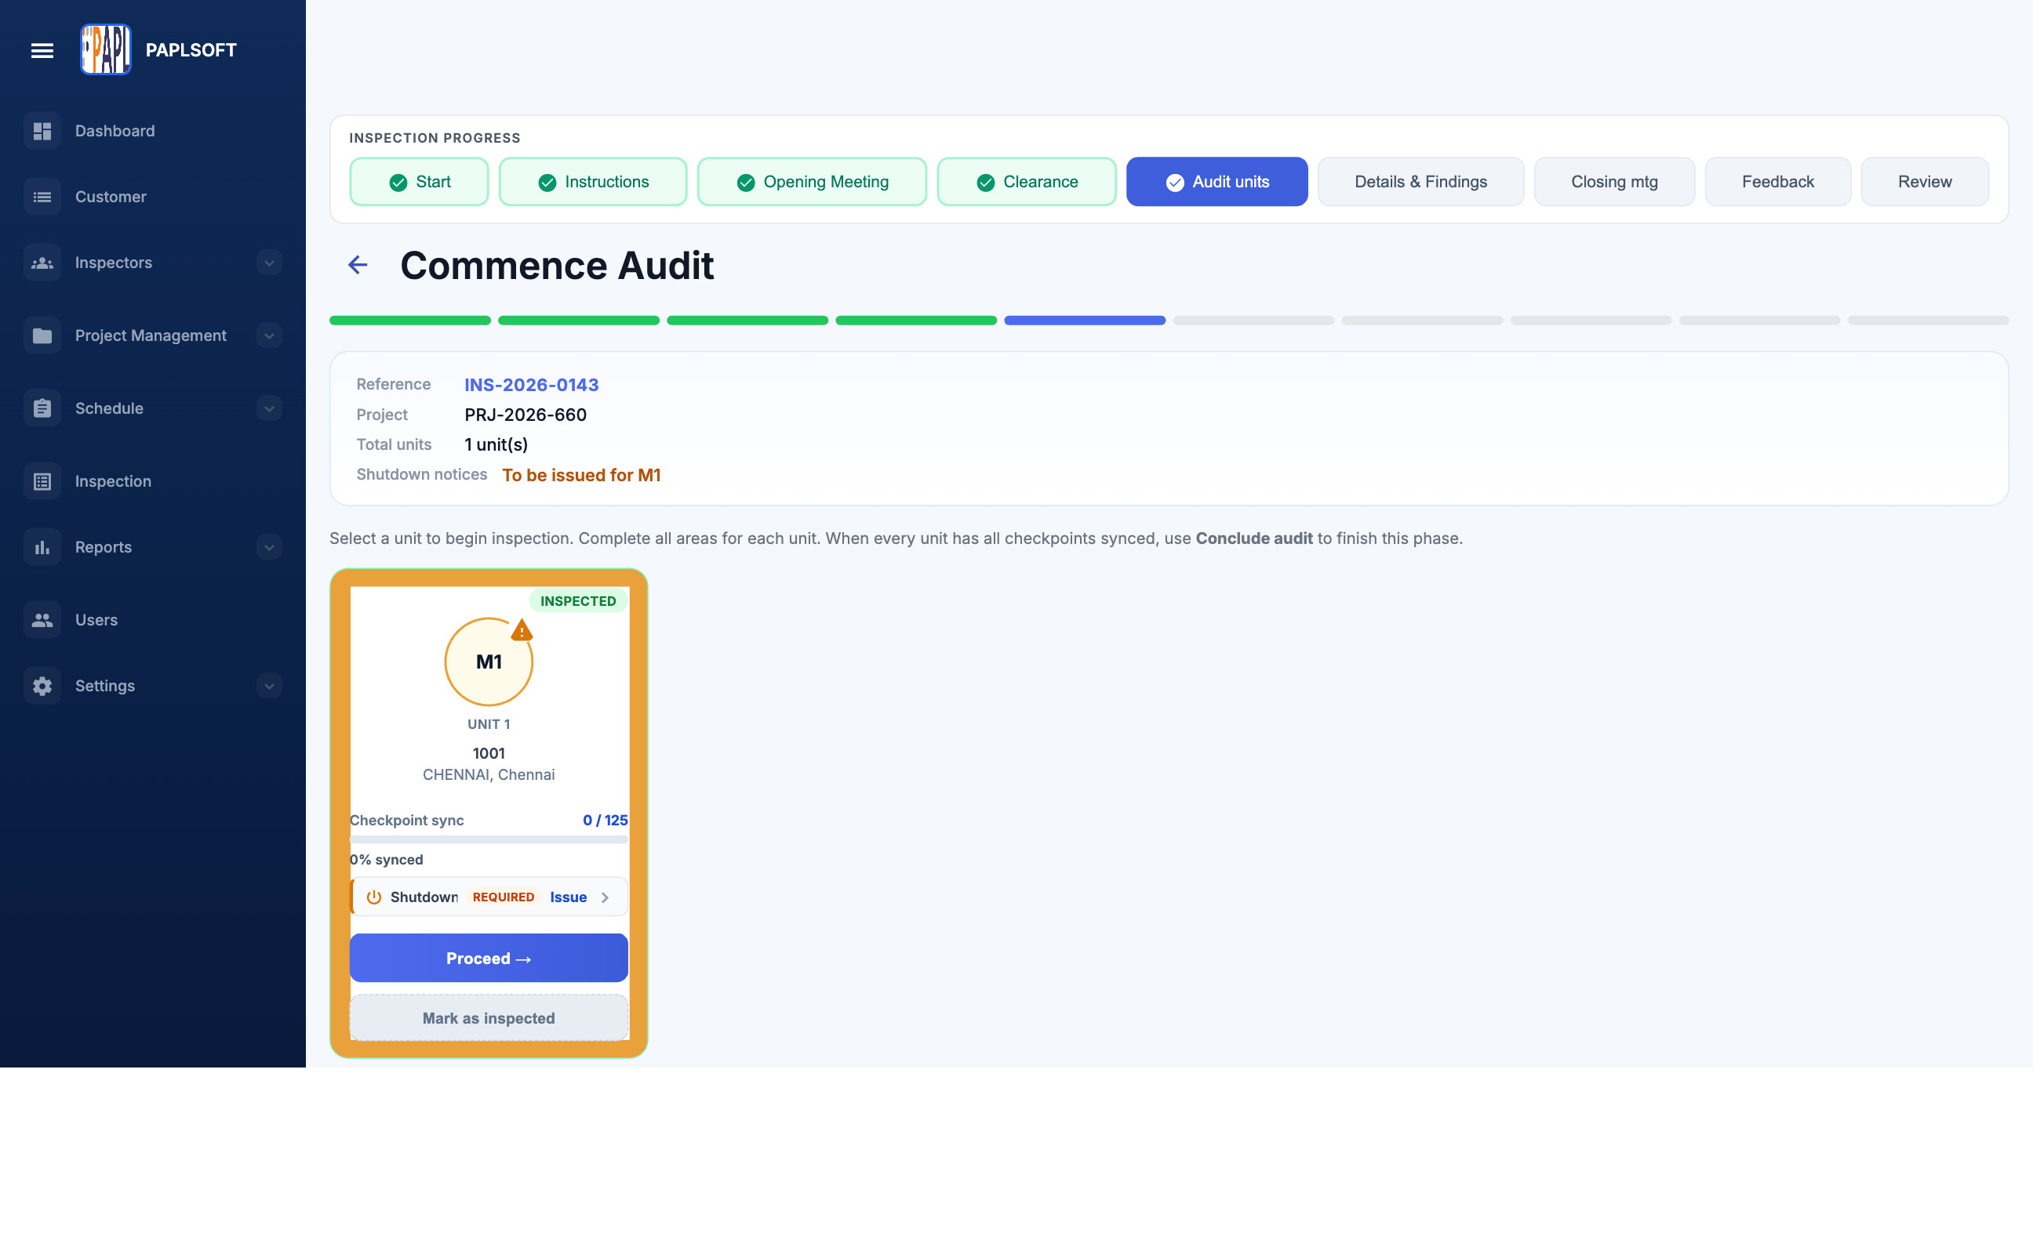Switch to Review step
2033x1247 pixels.
[1925, 181]
